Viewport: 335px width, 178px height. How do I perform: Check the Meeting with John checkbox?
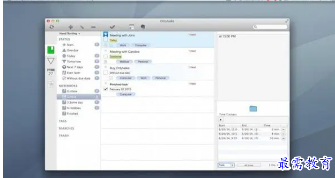(x=105, y=40)
